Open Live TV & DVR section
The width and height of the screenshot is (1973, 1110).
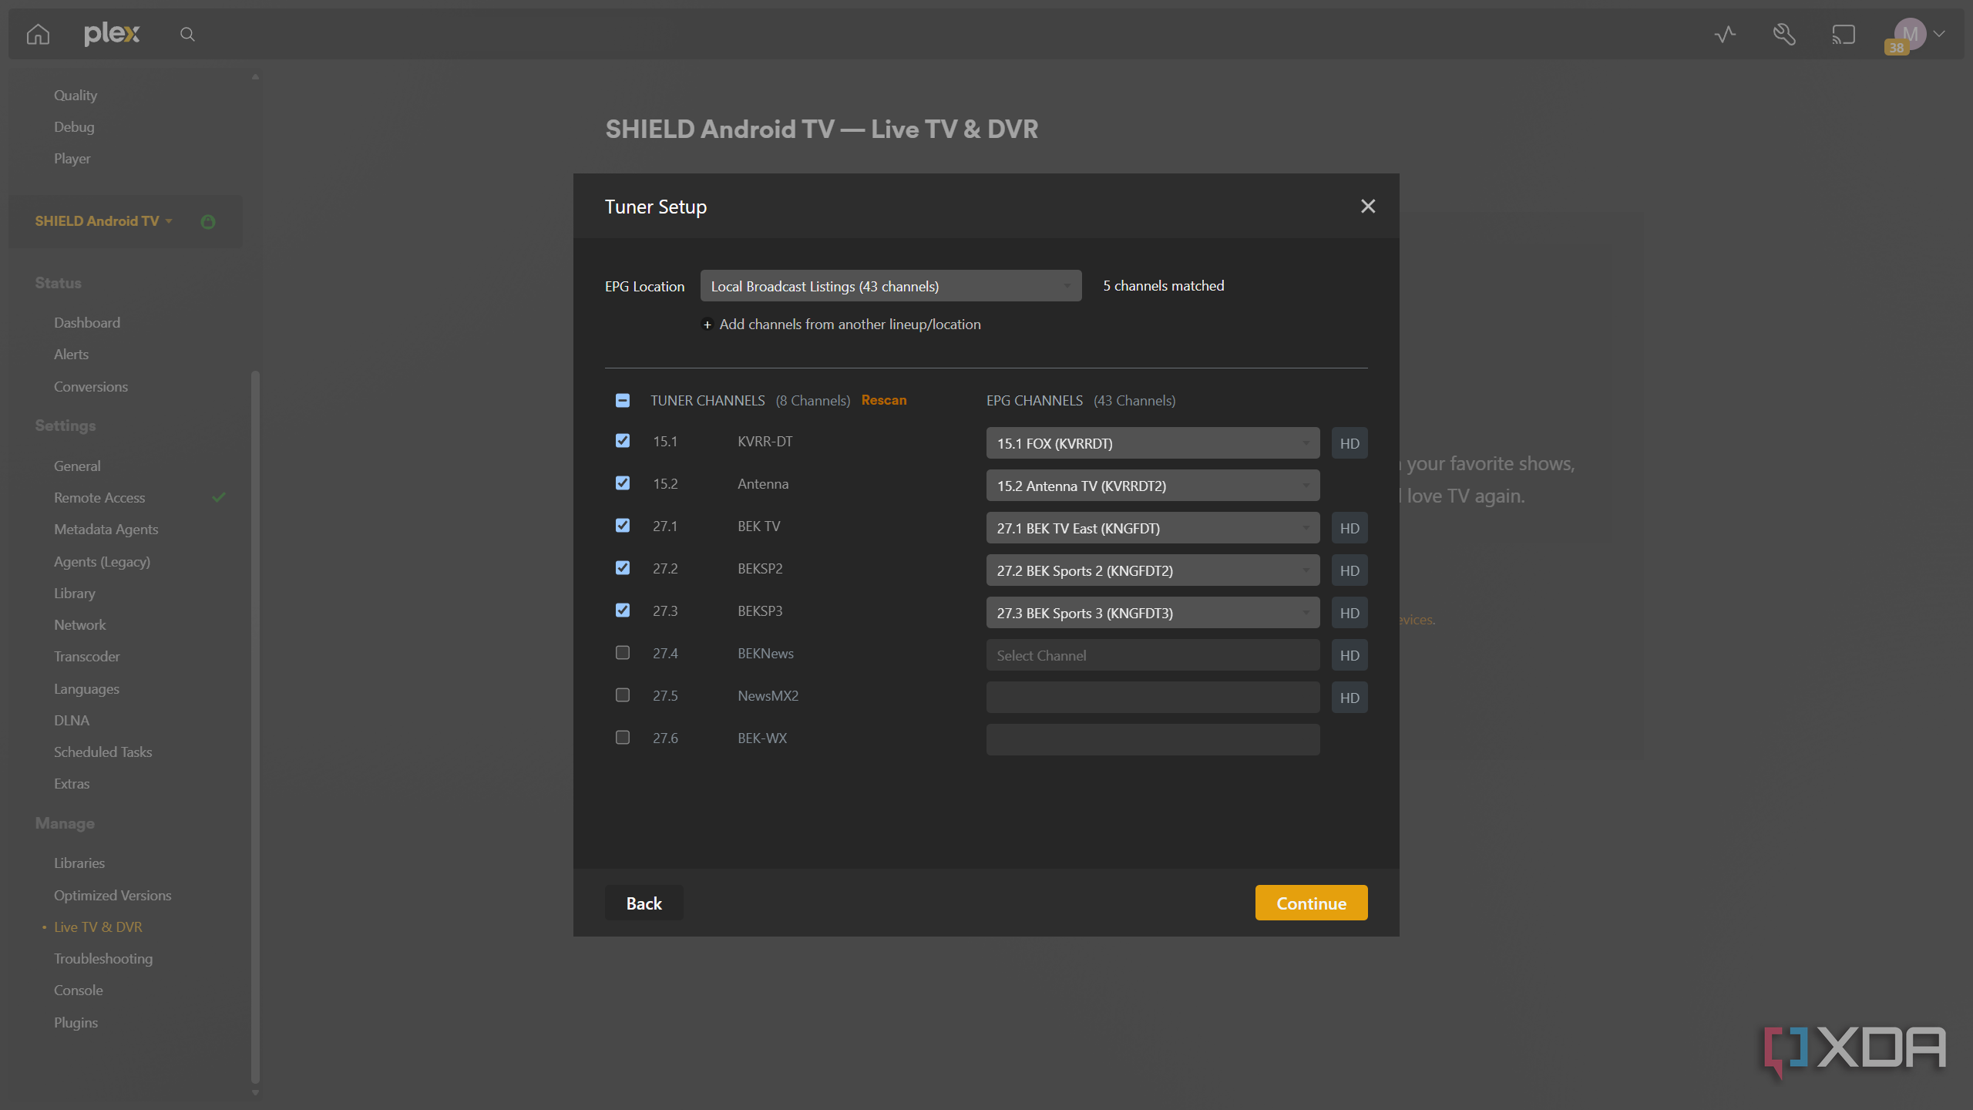(98, 927)
